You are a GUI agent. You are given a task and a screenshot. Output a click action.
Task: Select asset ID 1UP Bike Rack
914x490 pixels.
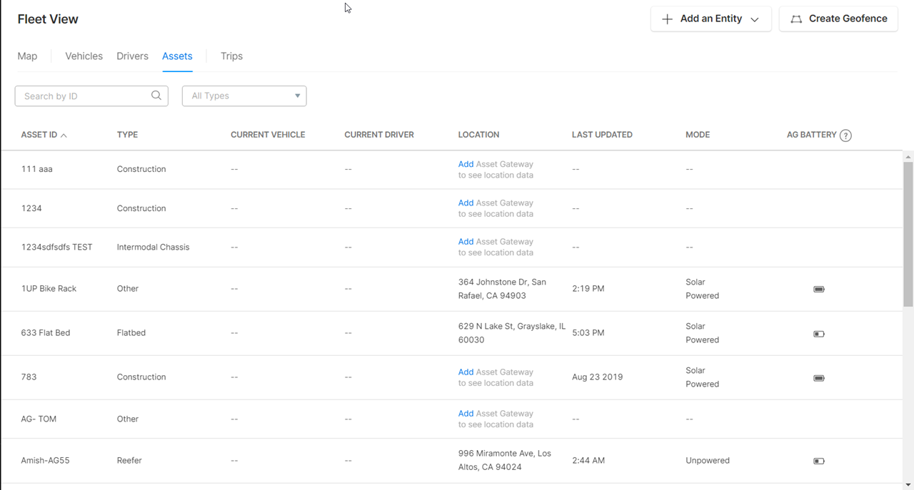coord(49,289)
